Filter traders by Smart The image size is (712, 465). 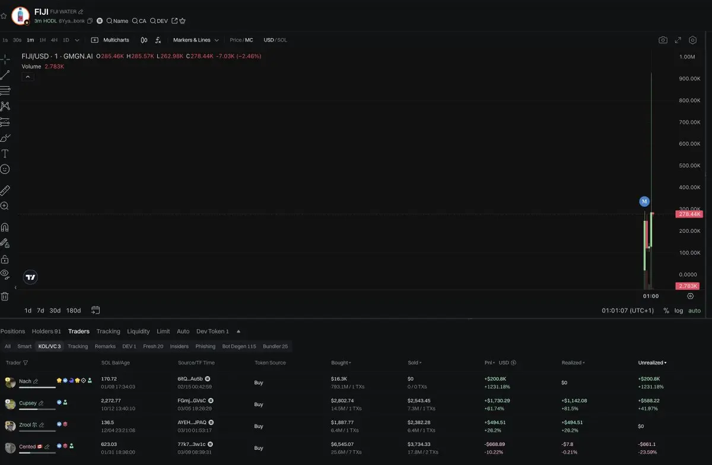pyautogui.click(x=24, y=346)
